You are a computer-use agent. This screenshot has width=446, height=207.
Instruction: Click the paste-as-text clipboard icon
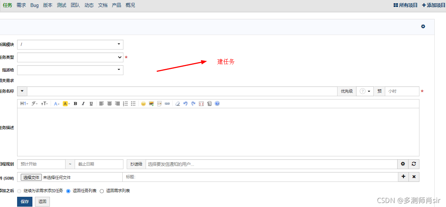point(209,104)
